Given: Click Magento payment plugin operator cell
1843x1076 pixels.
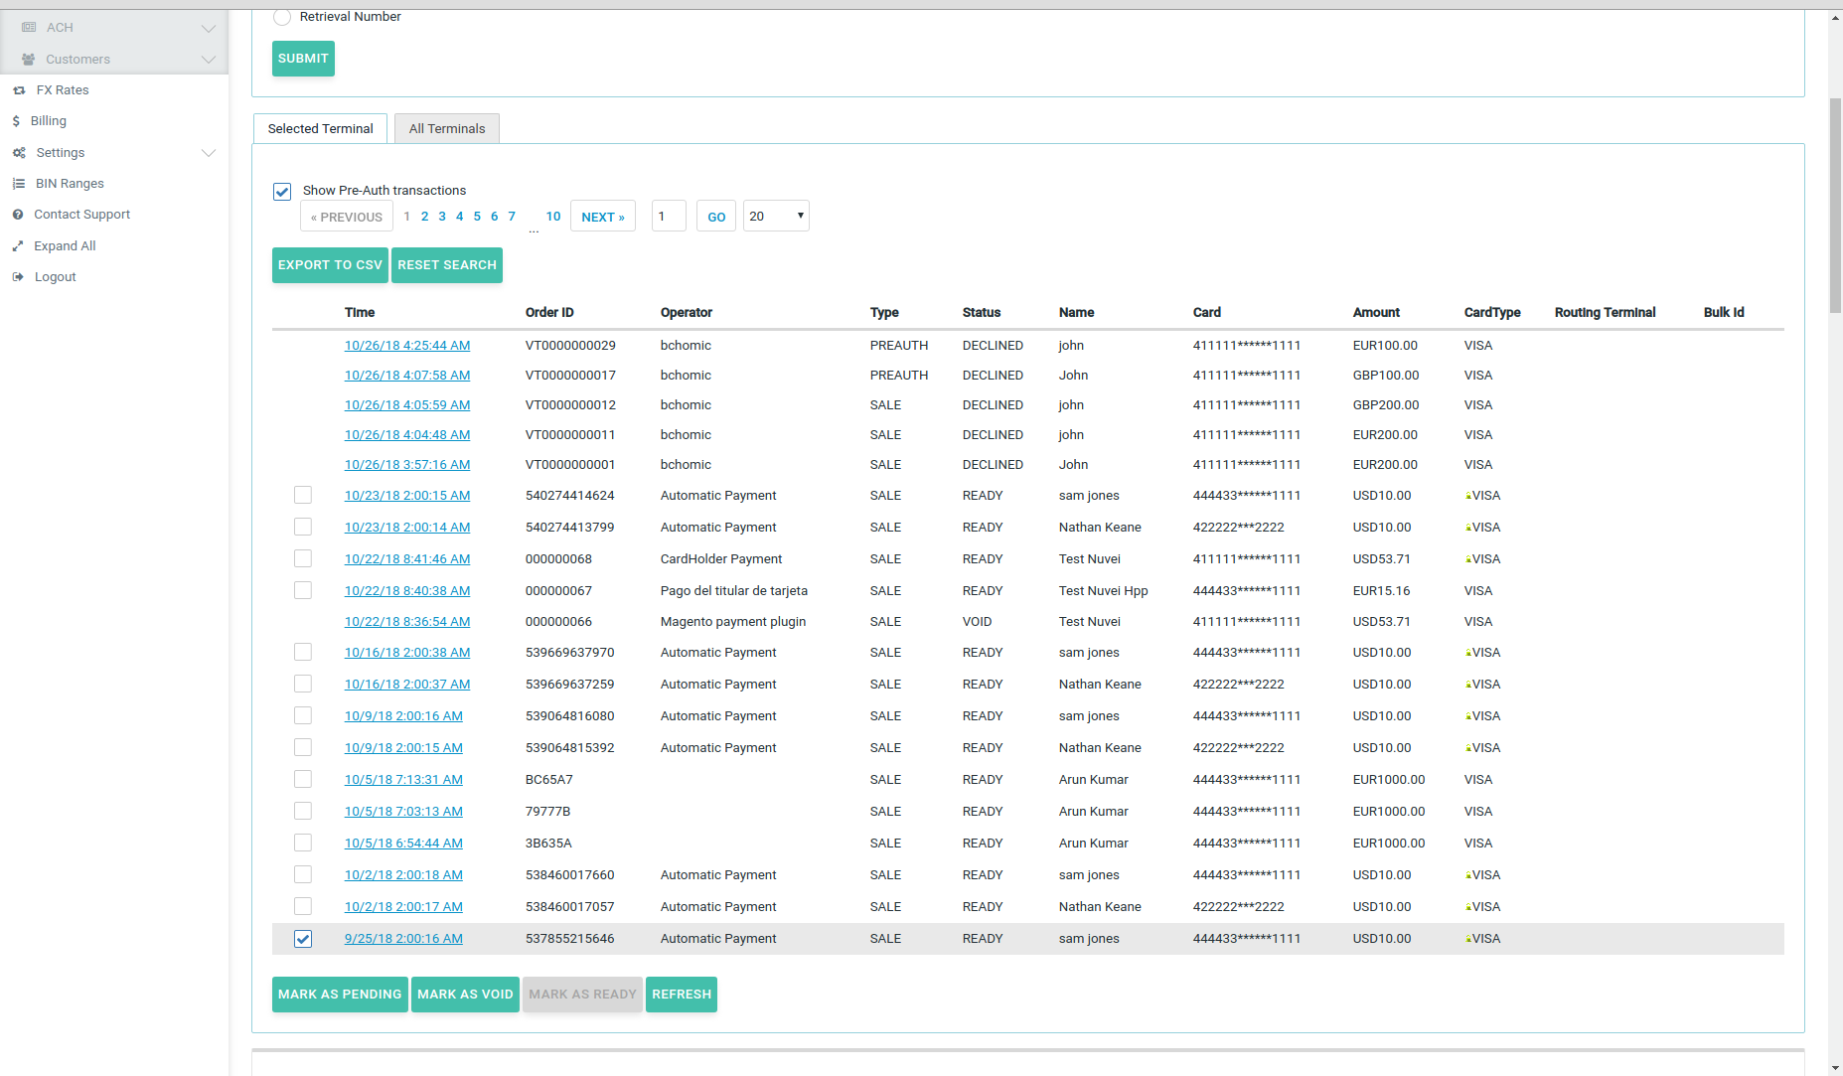Looking at the screenshot, I should [733, 622].
